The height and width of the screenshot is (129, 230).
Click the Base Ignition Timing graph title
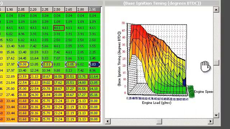pyautogui.click(x=162, y=3)
